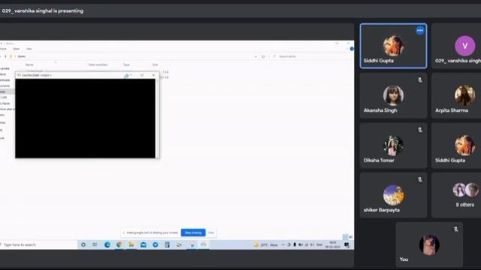Click shiker Barpayta's profile avatar

[x=393, y=195]
